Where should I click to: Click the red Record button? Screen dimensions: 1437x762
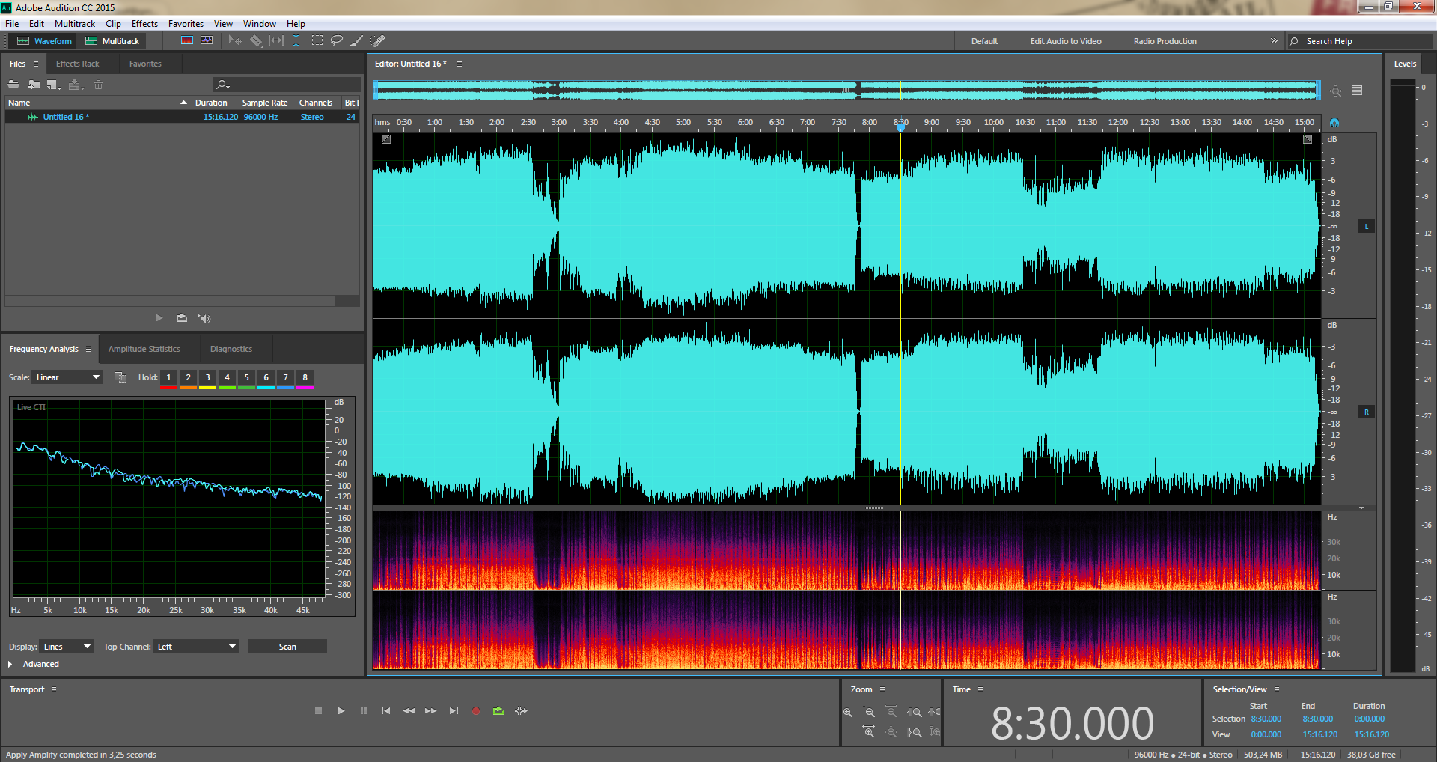coord(475,711)
